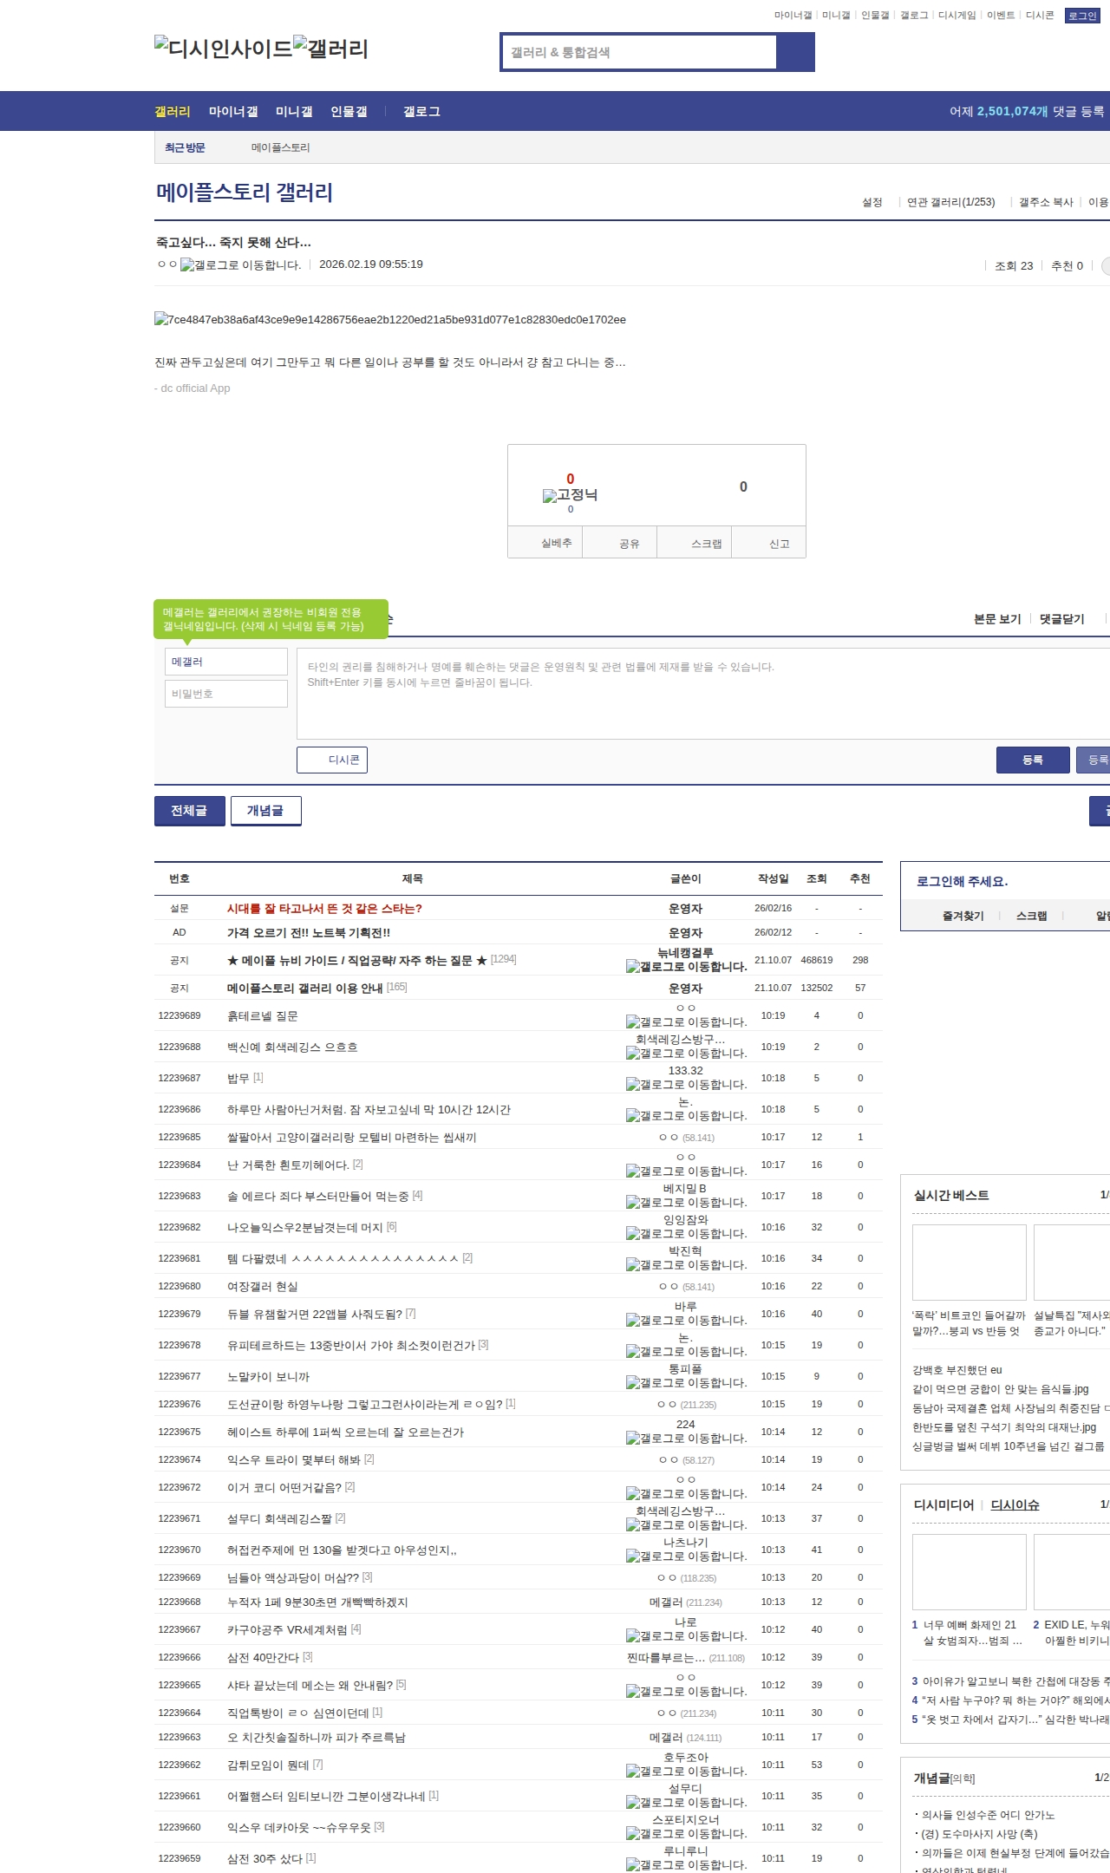Open the 설정 dropdown for the gallery
The width and height of the screenshot is (1110, 1873).
872,202
